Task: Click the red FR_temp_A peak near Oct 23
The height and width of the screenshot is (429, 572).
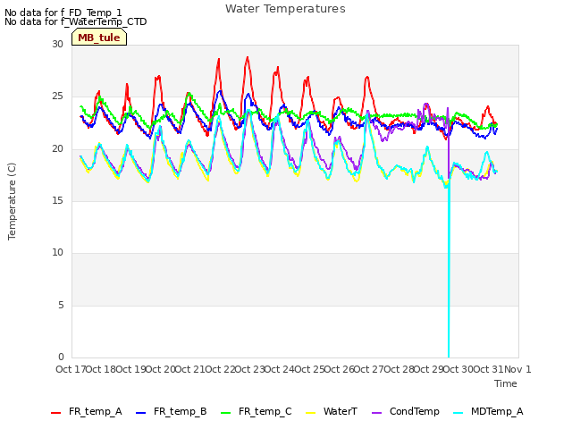Action: click(248, 57)
